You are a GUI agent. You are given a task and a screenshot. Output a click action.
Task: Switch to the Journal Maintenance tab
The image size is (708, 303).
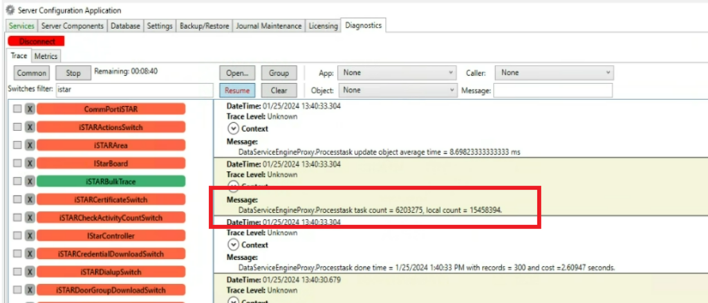pyautogui.click(x=269, y=26)
